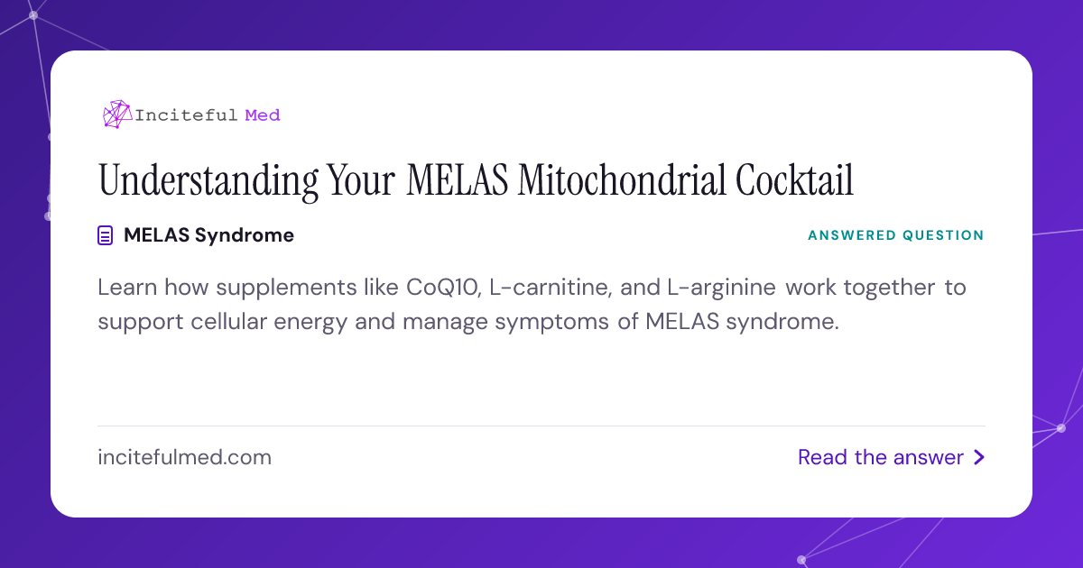The height and width of the screenshot is (568, 1083).
Task: Click the phrase MELAS syndrome ending the description
Action: click(x=742, y=323)
